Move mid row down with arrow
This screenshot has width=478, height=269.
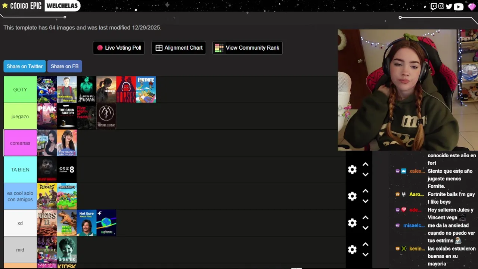click(x=366, y=254)
